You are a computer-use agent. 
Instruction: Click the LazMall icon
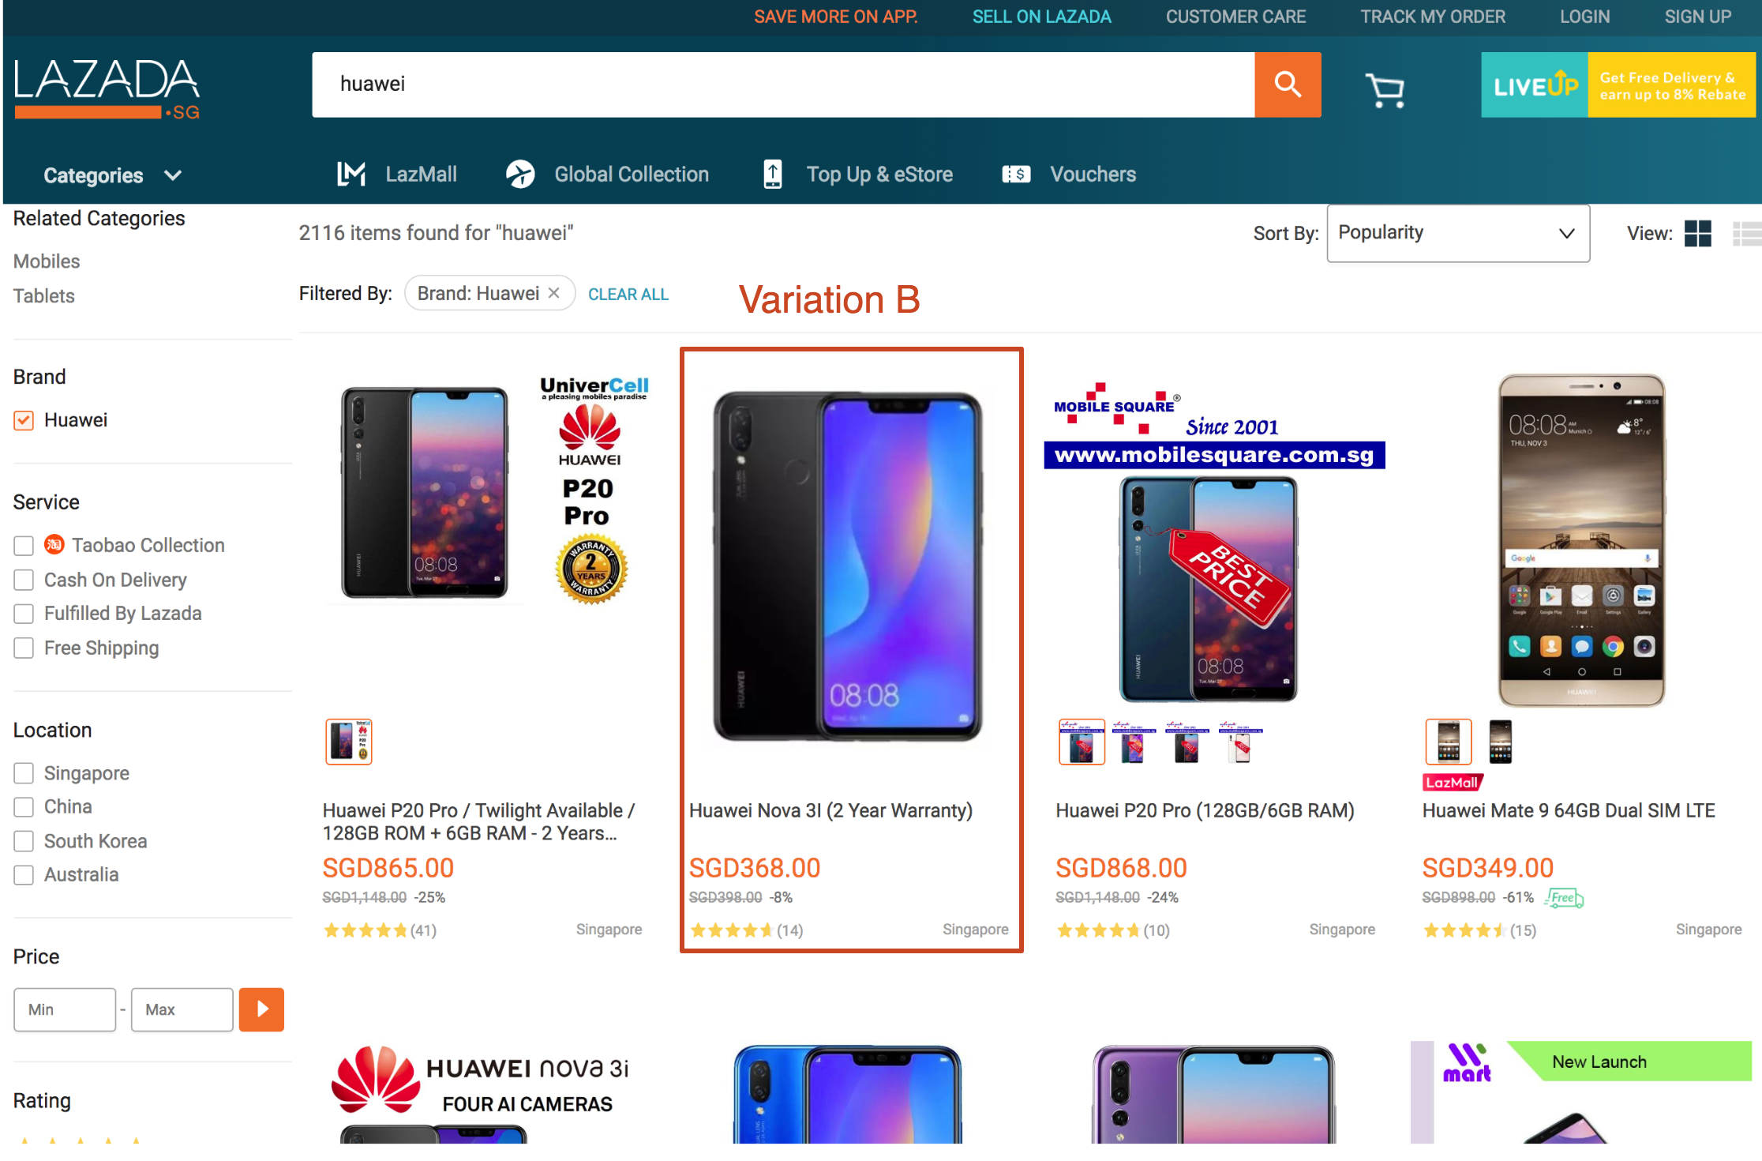pyautogui.click(x=350, y=174)
